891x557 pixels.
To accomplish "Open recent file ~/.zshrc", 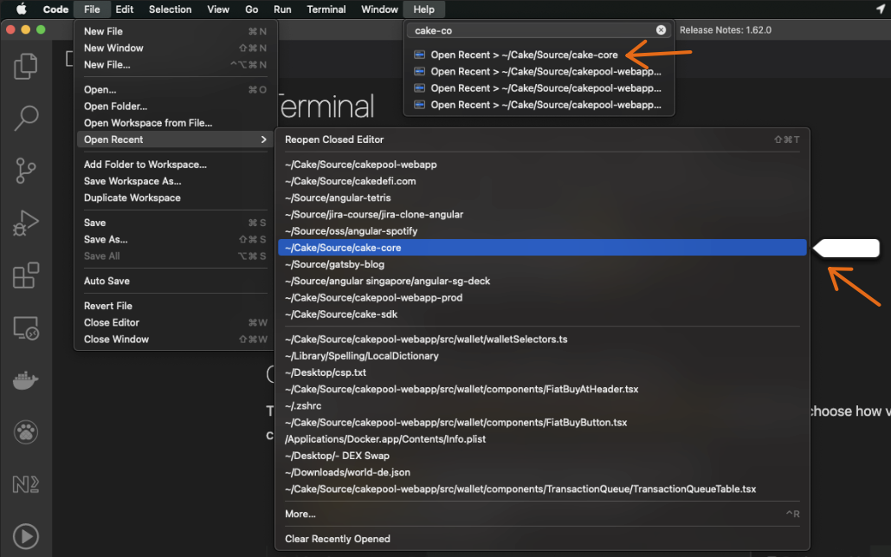I will click(x=542, y=405).
